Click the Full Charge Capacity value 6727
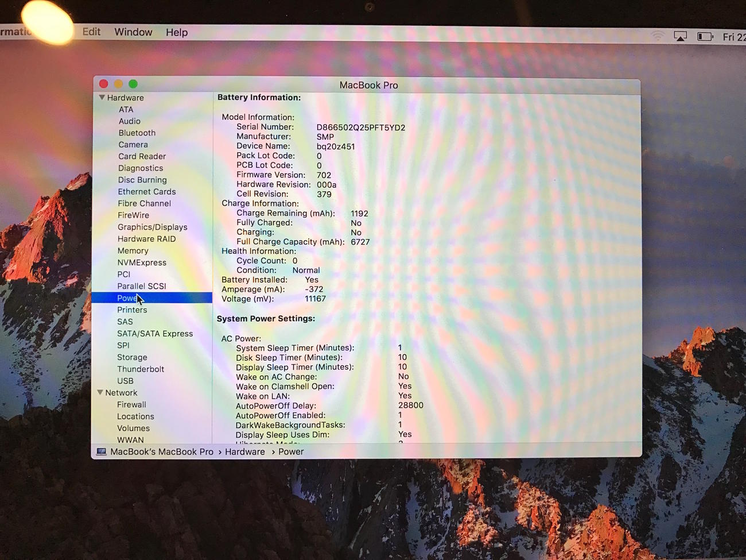Viewport: 746px width, 560px height. [x=360, y=242]
